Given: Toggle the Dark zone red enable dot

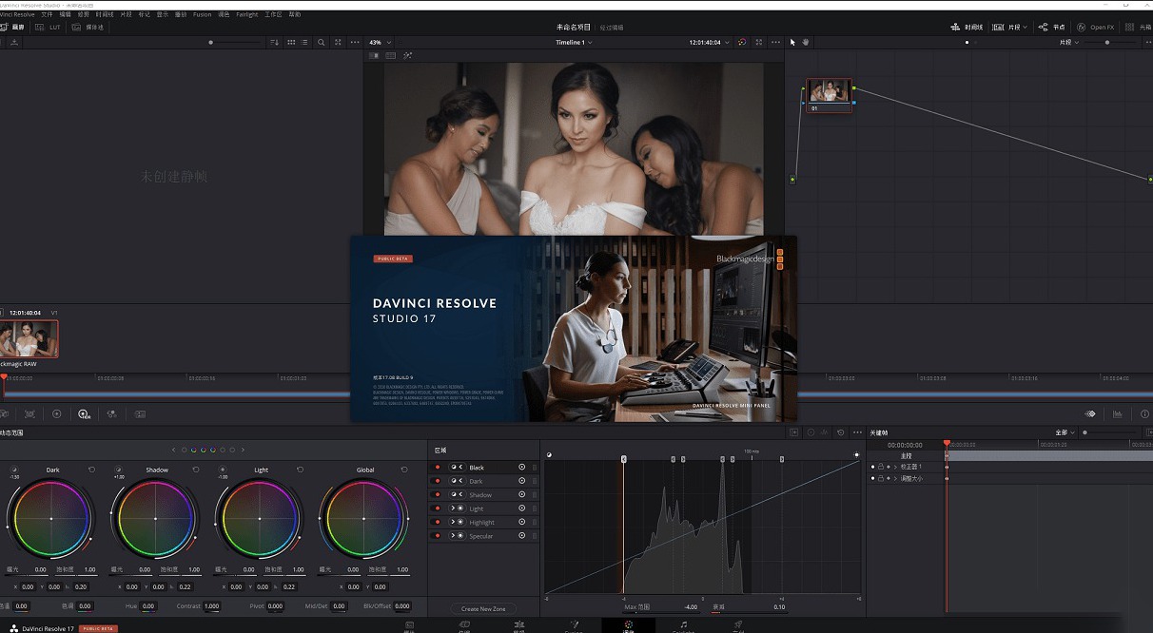Looking at the screenshot, I should [x=438, y=481].
